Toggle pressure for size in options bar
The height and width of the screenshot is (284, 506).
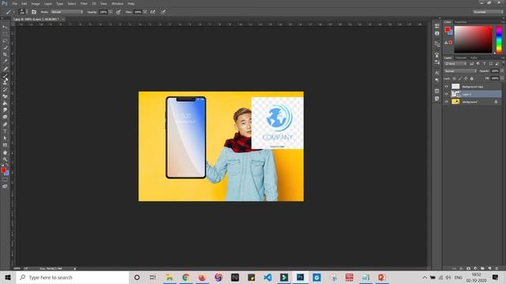click(164, 12)
